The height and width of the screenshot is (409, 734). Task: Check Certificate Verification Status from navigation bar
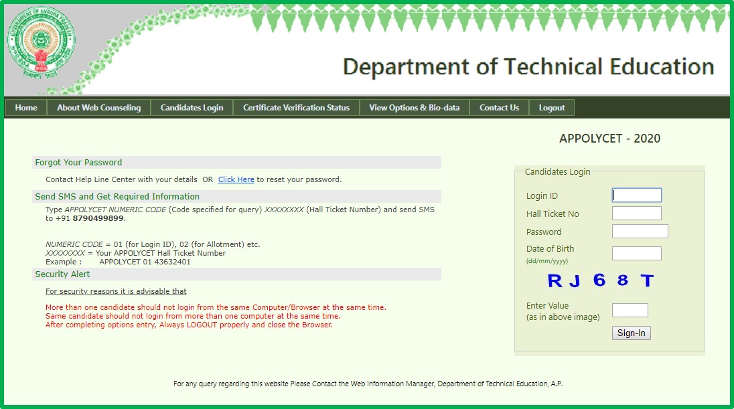(x=296, y=107)
